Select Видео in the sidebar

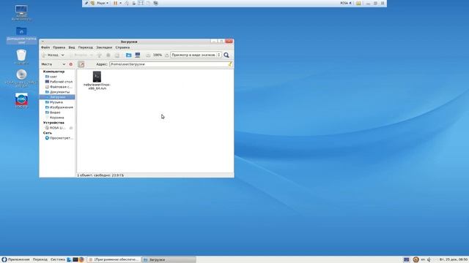click(57, 113)
